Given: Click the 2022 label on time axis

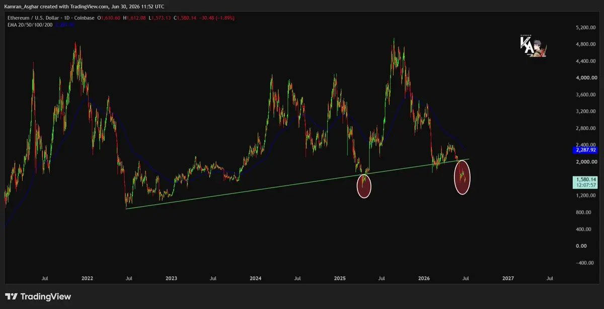Looking at the screenshot, I should 87,278.
